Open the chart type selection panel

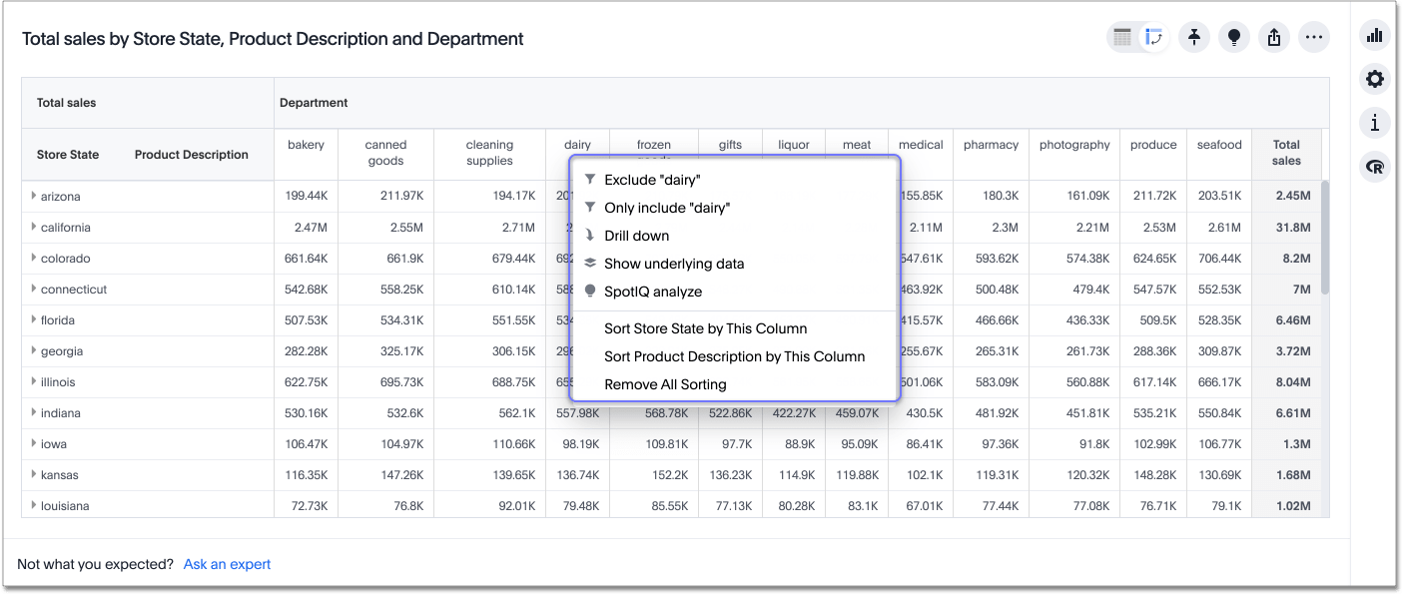point(1375,34)
